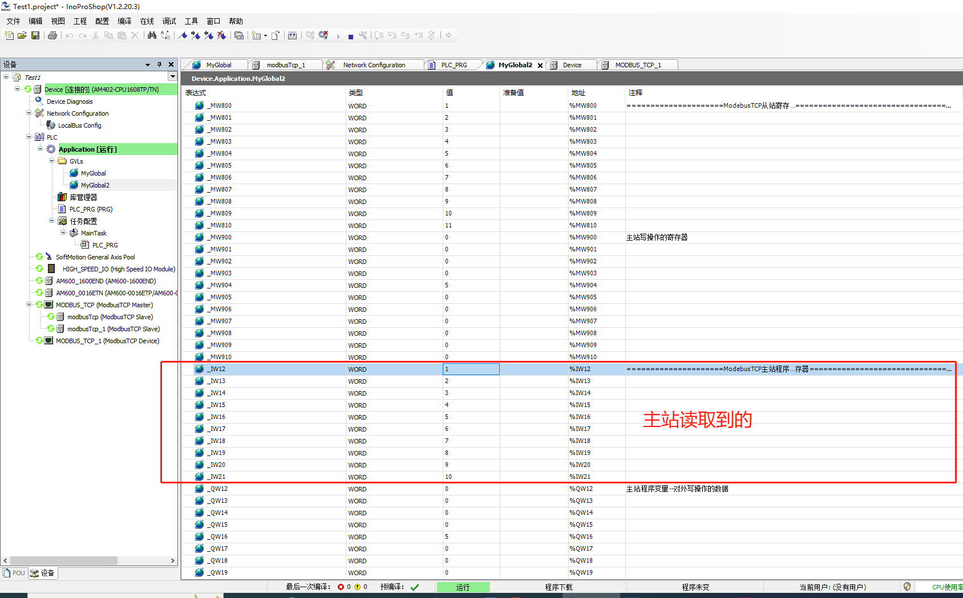Collapse the MainTask node
The width and height of the screenshot is (963, 598).
coord(63,232)
